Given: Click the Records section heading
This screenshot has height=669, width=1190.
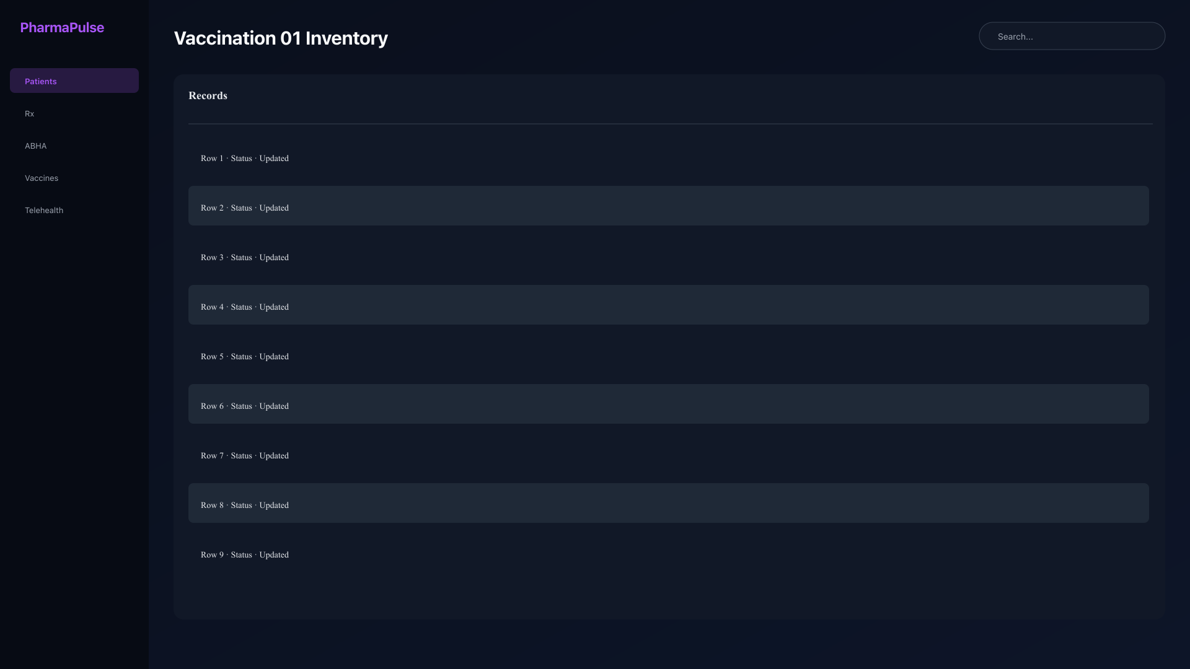Looking at the screenshot, I should point(208,95).
